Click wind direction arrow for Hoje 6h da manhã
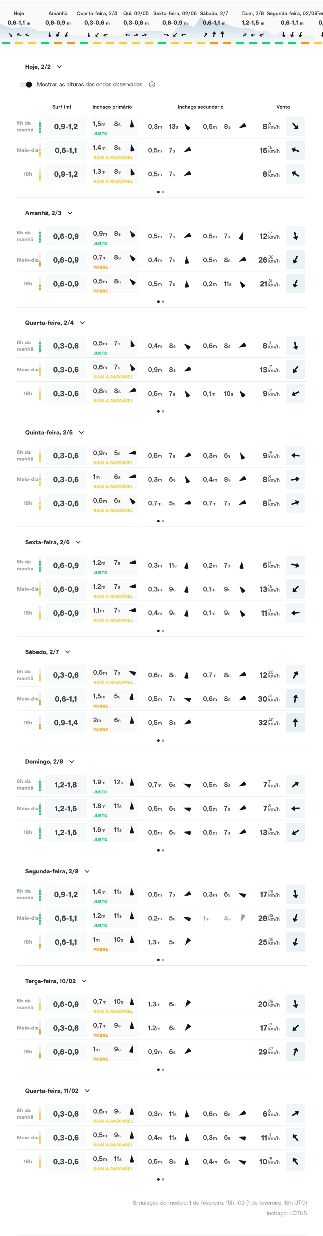 click(x=295, y=126)
